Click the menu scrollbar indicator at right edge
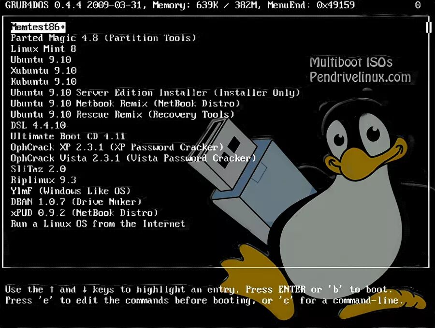435x328 pixels. [x=428, y=27]
